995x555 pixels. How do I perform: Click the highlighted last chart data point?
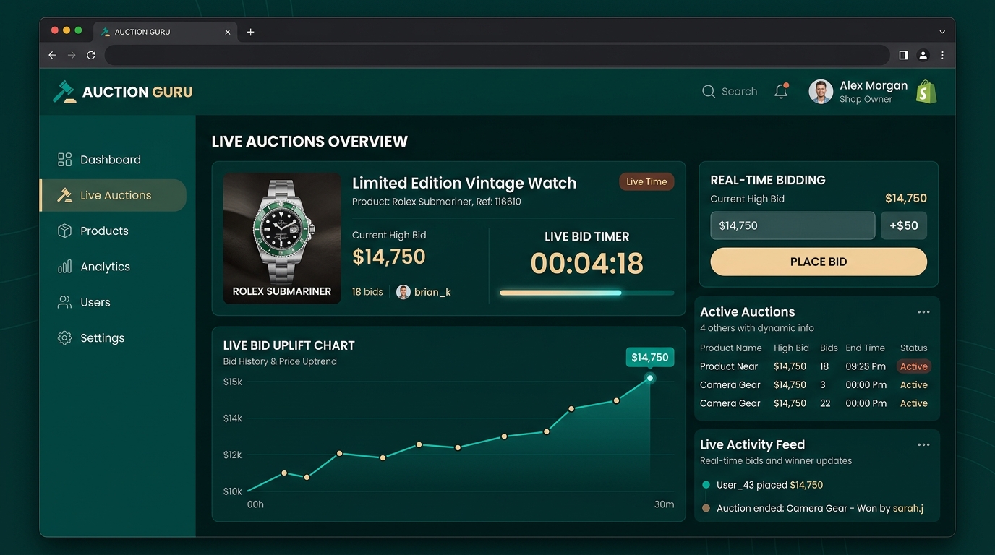pos(650,378)
